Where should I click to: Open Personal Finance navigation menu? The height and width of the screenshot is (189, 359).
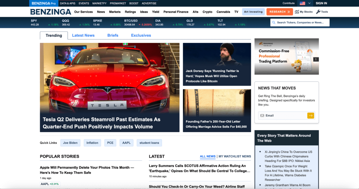[x=176, y=12]
